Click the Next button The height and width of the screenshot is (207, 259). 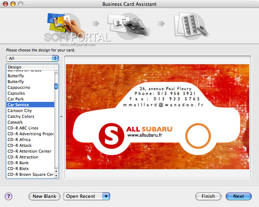point(238,196)
